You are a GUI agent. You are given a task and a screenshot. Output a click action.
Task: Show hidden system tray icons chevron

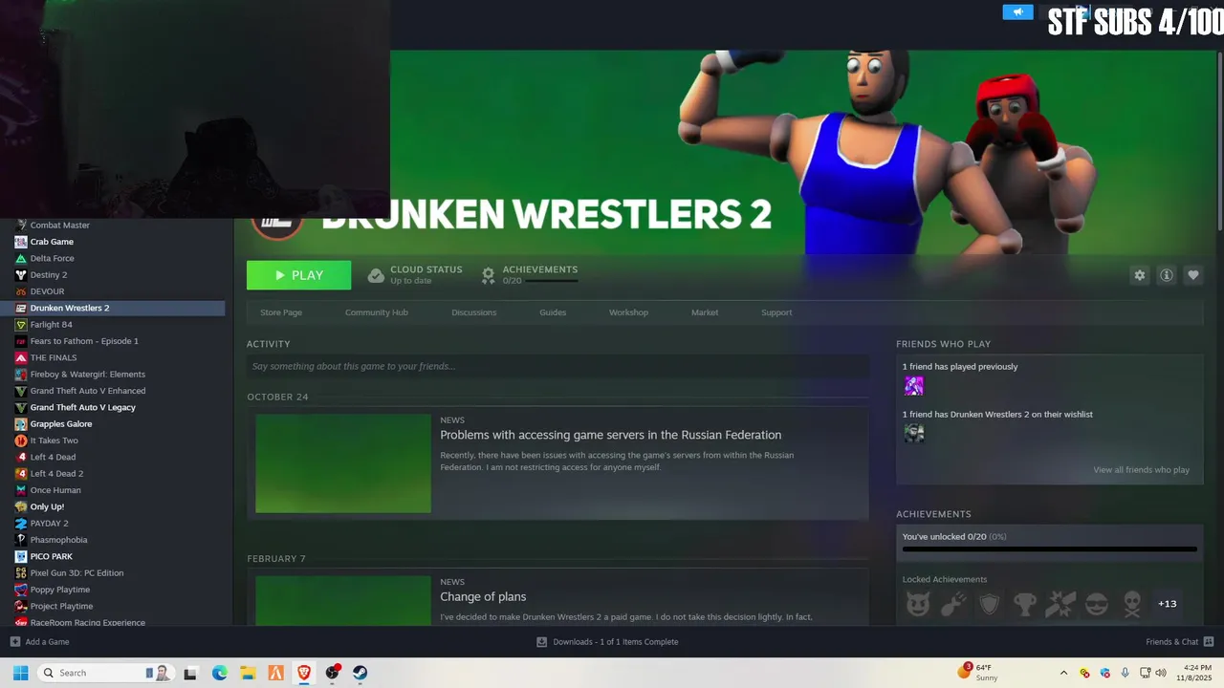point(1063,673)
